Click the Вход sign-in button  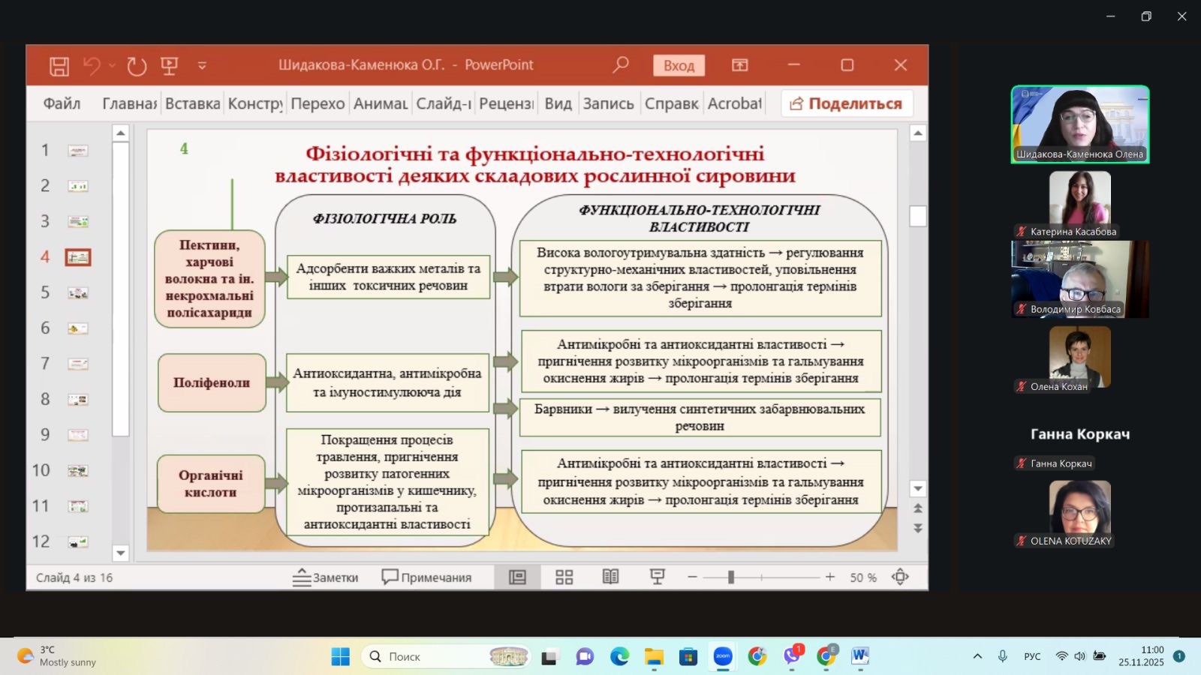[679, 66]
